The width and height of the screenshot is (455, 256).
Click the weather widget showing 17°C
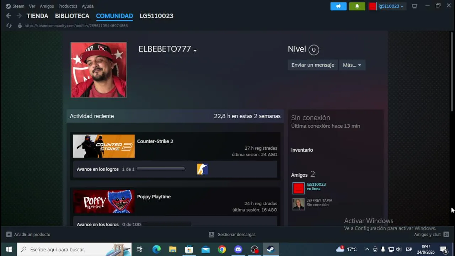[x=346, y=249]
